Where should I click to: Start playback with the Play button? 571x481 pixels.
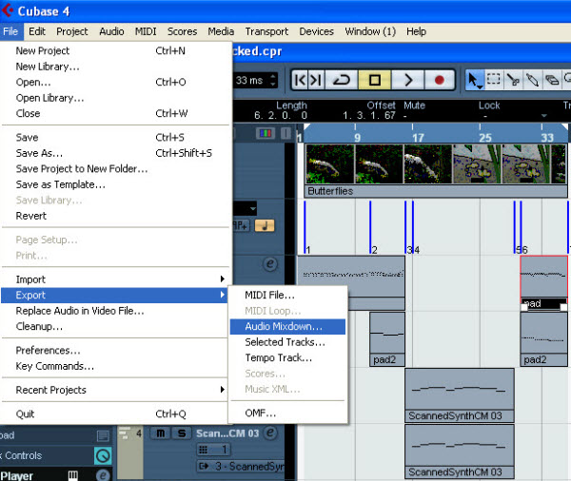tap(408, 80)
